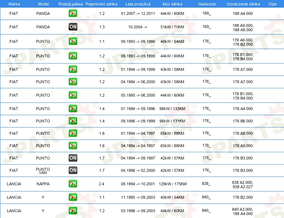Click the petrol icon for Punto 1.4 133KM

[73, 108]
